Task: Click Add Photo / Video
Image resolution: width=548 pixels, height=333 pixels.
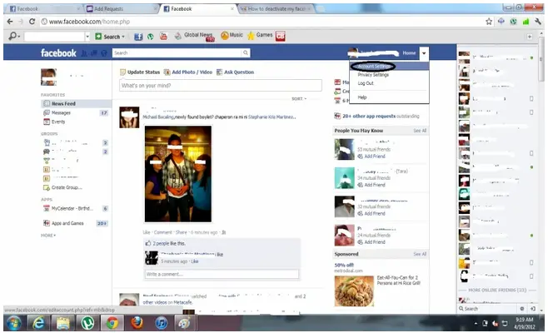Action: tap(188, 72)
